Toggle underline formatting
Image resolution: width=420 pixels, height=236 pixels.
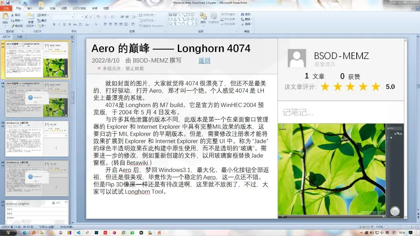pyautogui.click(x=64, y=24)
